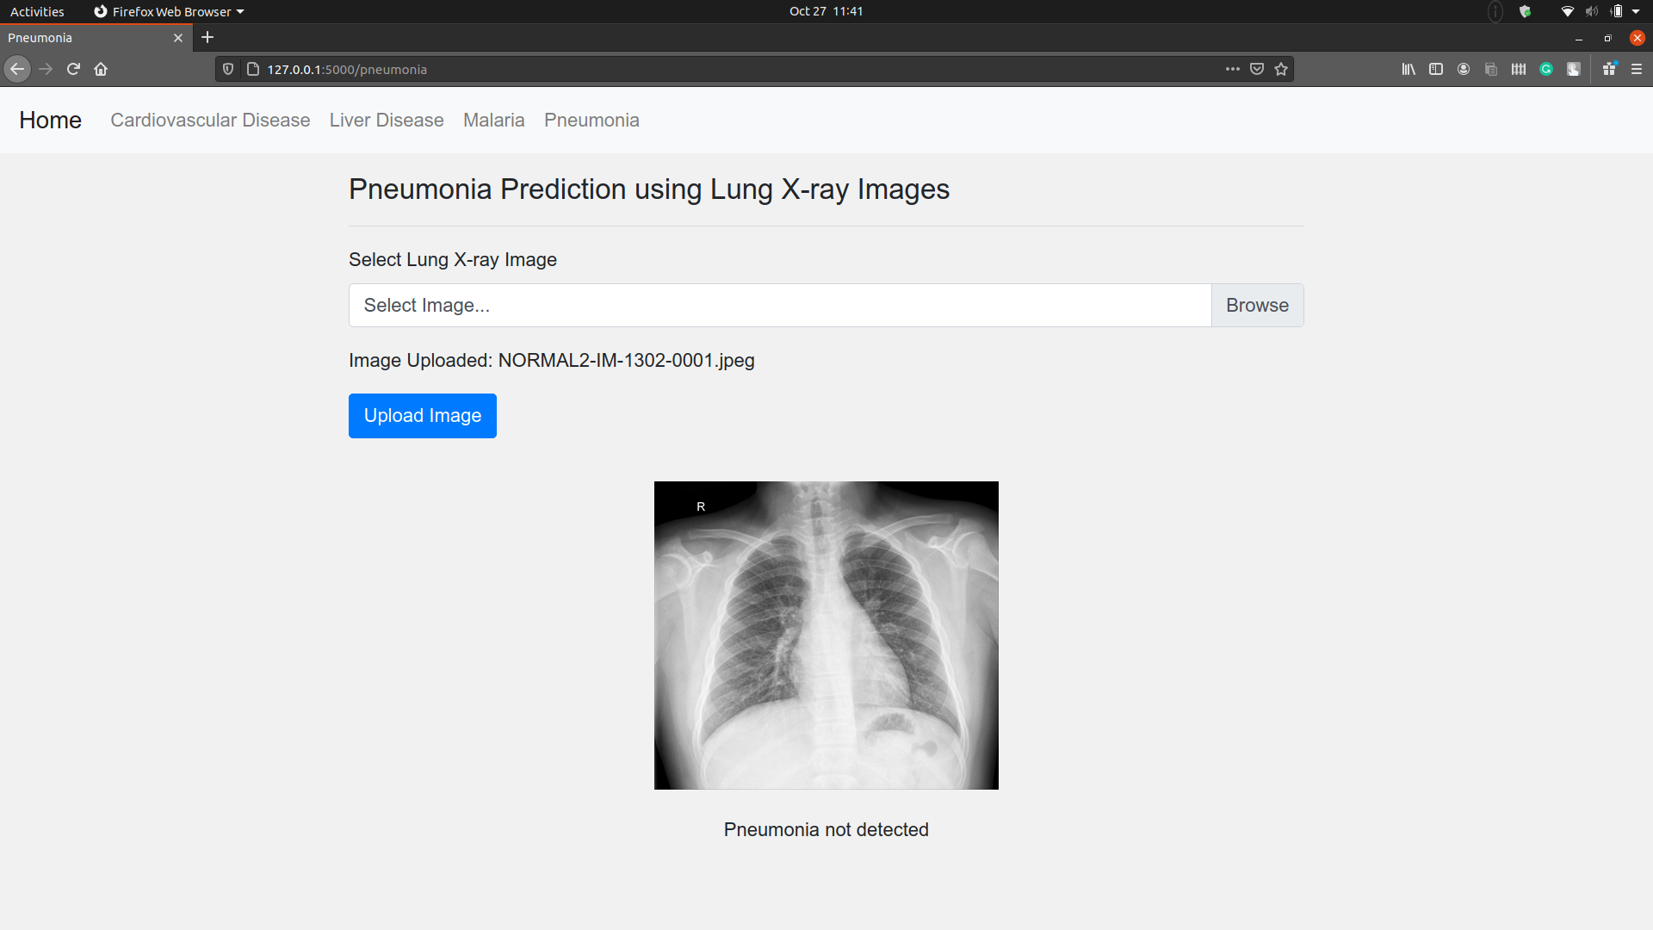Click the Firefox back navigation arrow
1653x930 pixels.
17,69
